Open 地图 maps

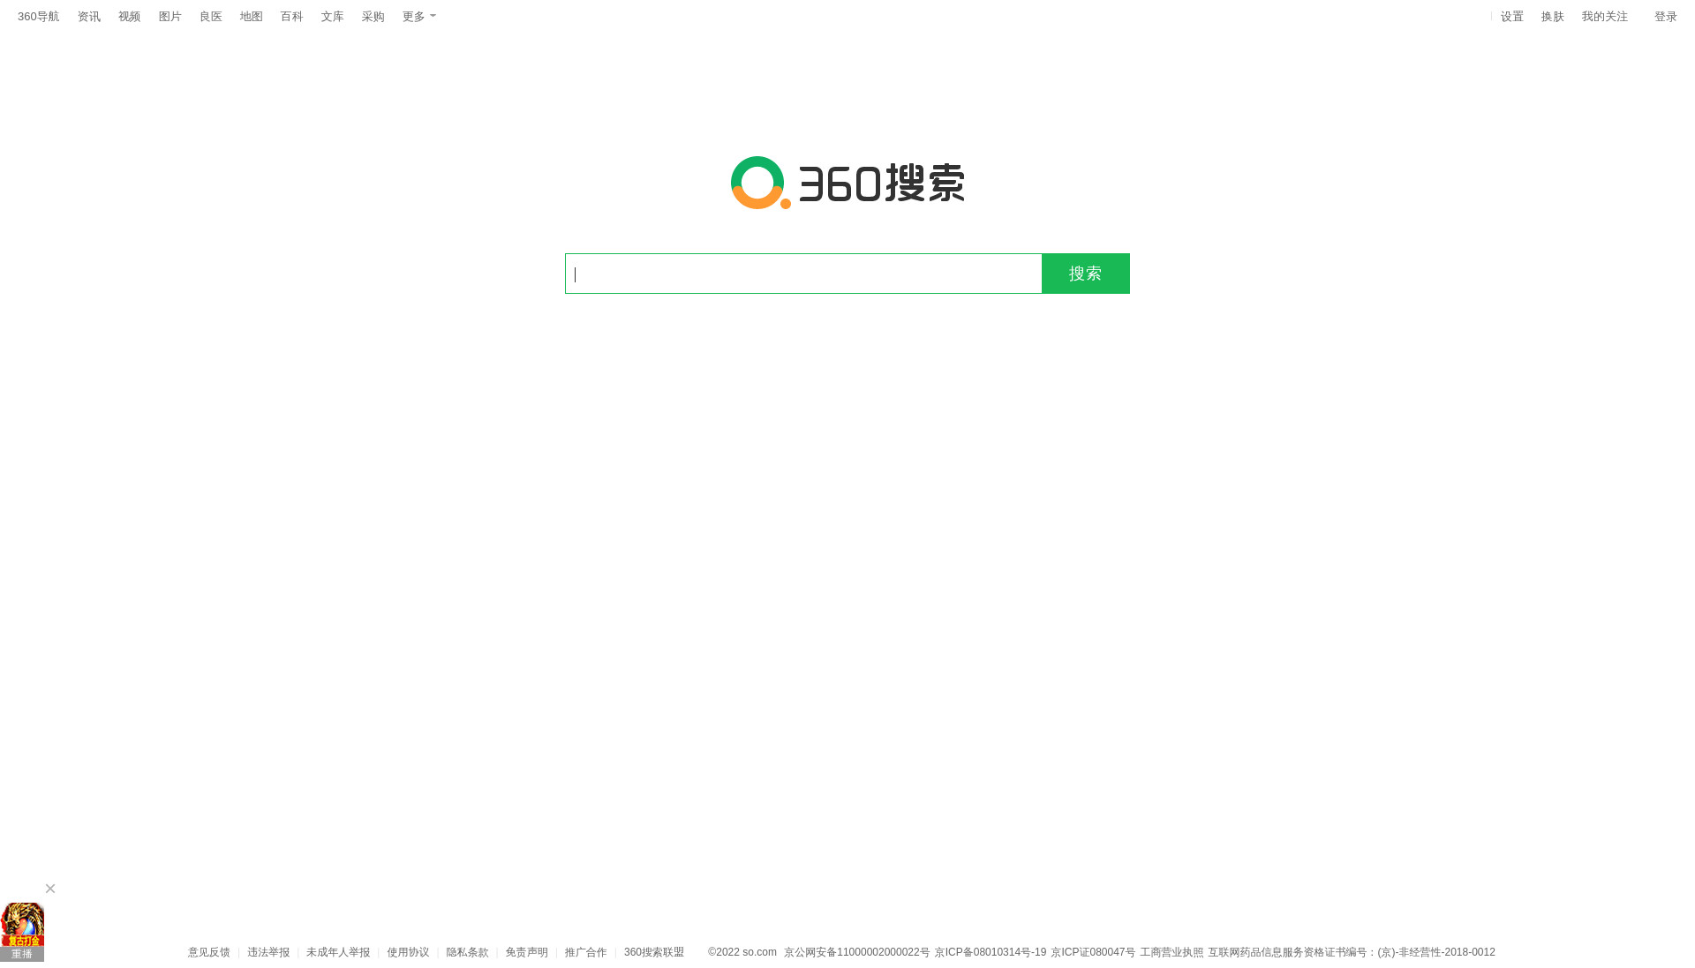coord(252,17)
